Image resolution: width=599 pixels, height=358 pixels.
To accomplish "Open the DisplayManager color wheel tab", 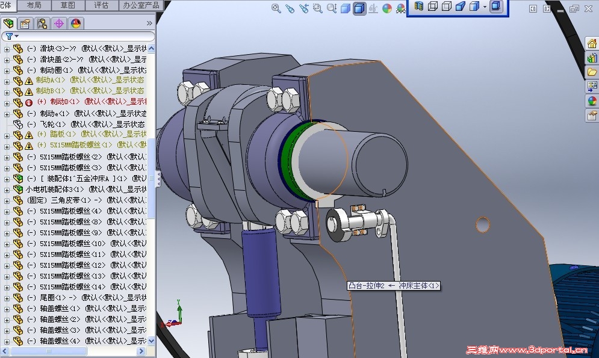I will pos(75,23).
